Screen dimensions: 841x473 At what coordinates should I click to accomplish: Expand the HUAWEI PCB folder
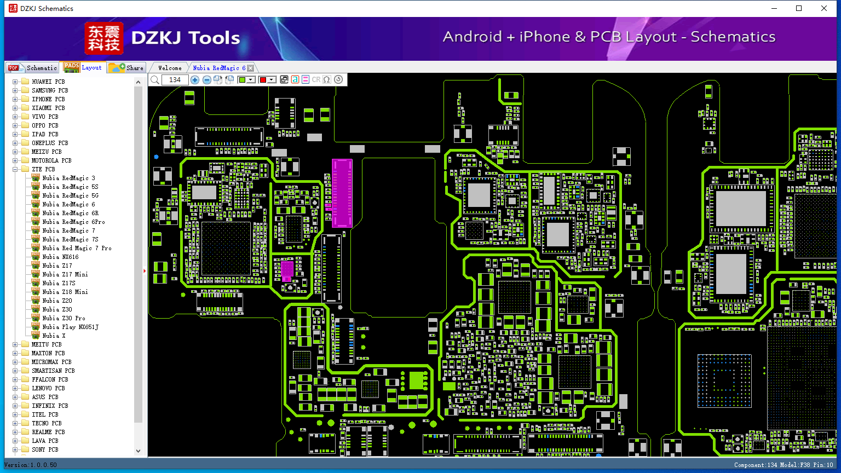tap(15, 82)
